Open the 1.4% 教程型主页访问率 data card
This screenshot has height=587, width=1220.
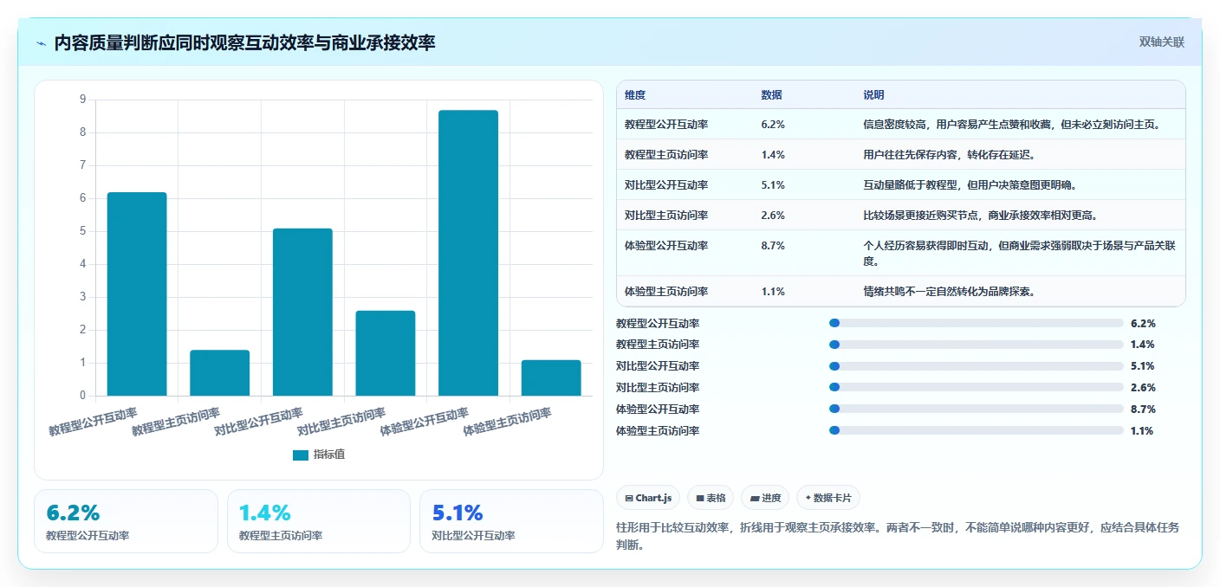pyautogui.click(x=318, y=521)
